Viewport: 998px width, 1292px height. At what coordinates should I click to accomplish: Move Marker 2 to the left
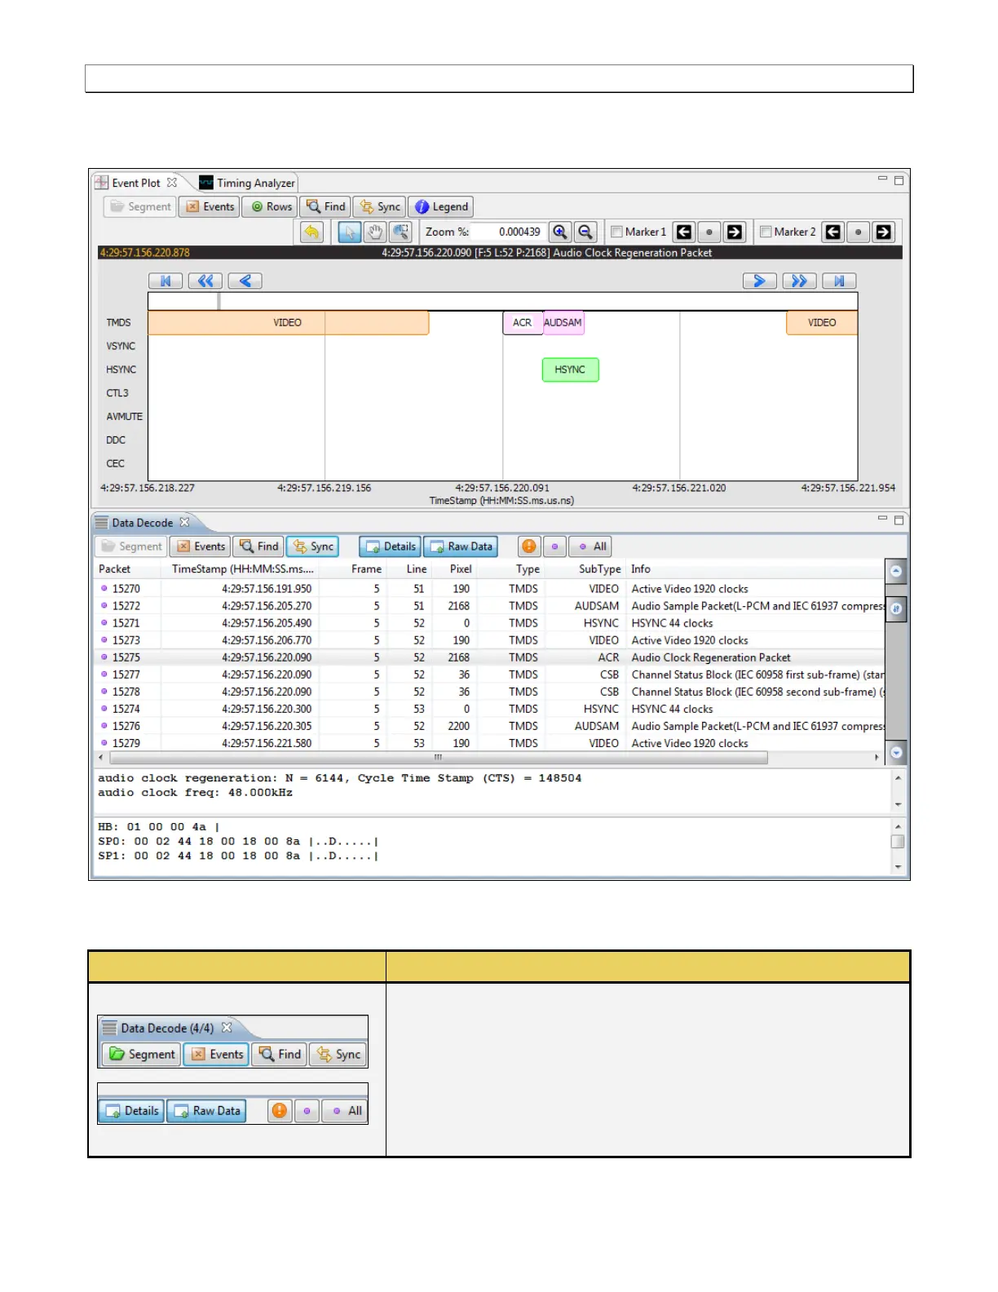pos(832,232)
